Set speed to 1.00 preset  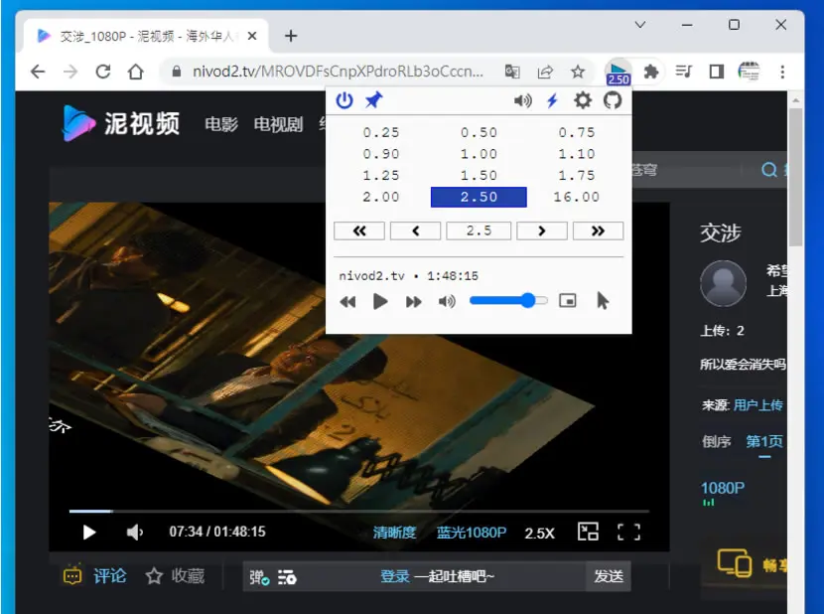[x=479, y=154]
